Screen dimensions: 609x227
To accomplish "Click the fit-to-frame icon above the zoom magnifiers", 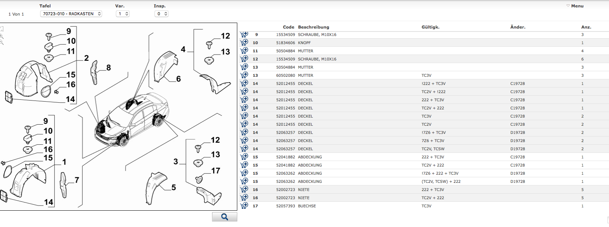I will point(2,29).
